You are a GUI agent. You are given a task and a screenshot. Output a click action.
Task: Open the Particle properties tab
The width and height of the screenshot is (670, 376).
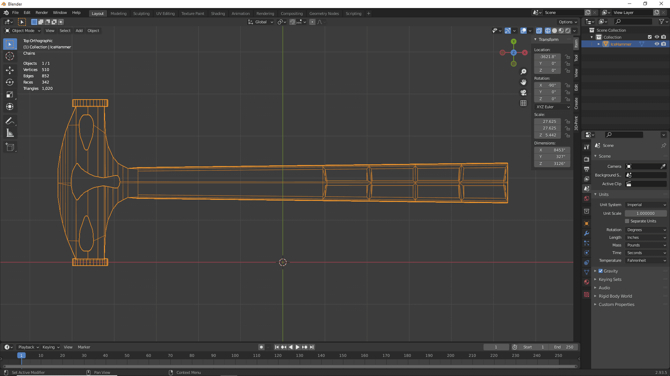point(587,243)
